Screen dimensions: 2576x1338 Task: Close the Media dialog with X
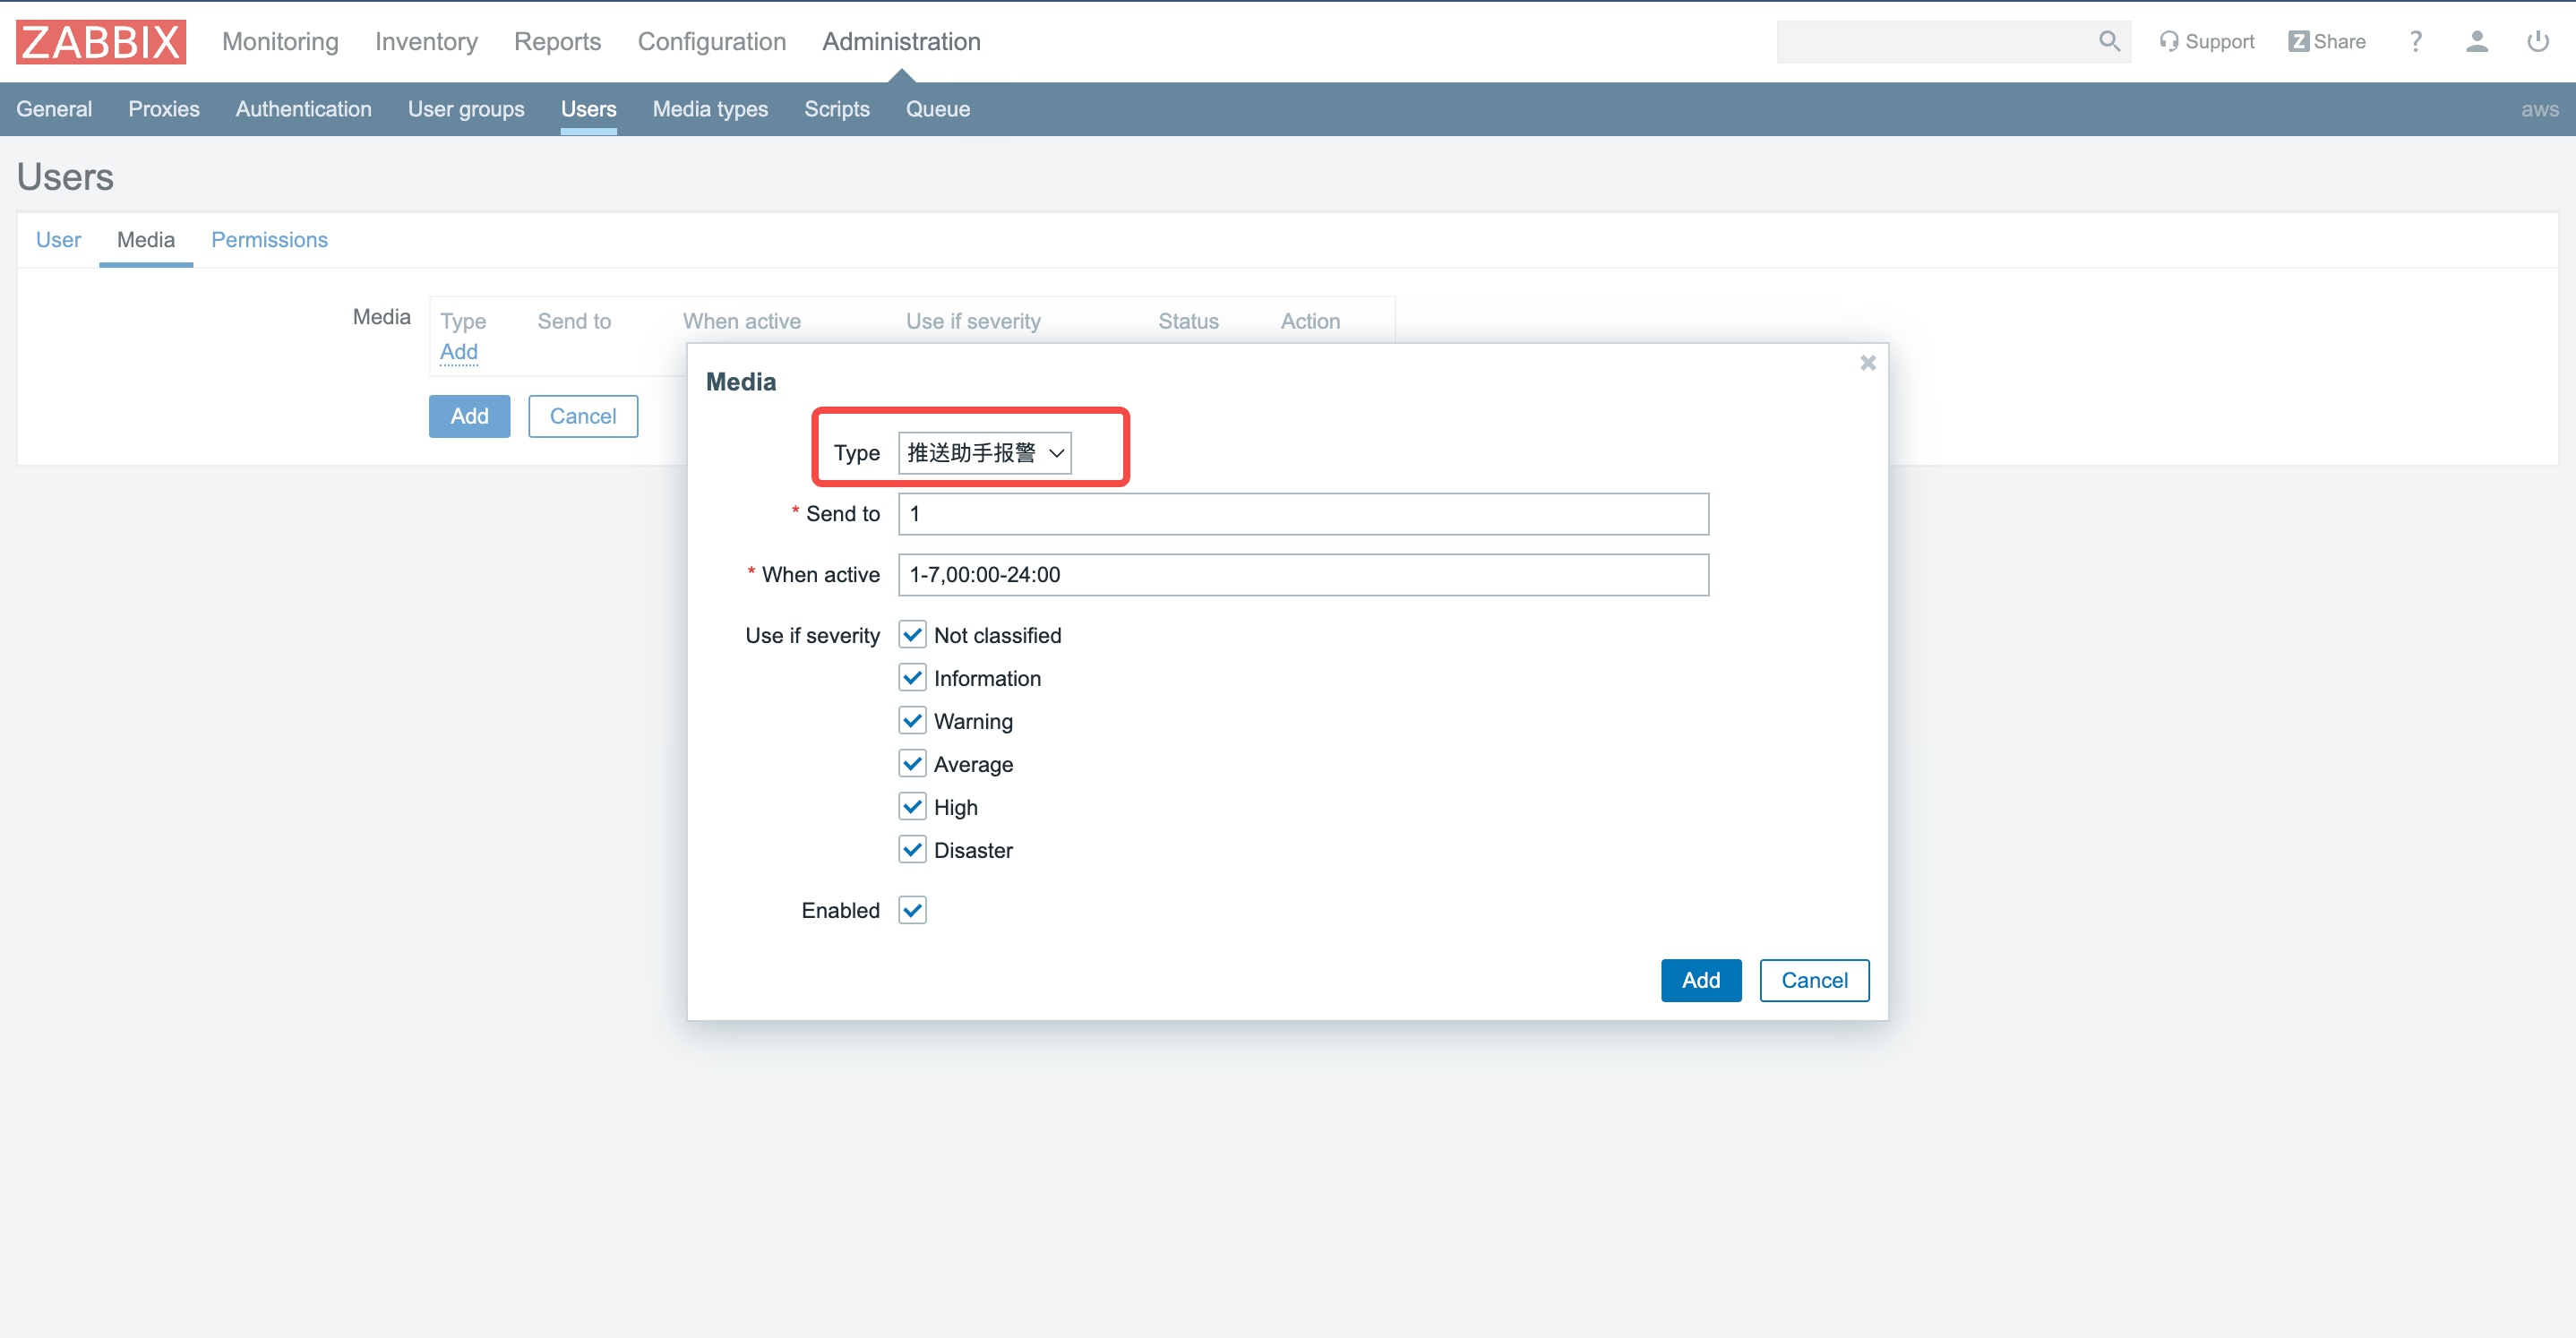tap(1868, 363)
